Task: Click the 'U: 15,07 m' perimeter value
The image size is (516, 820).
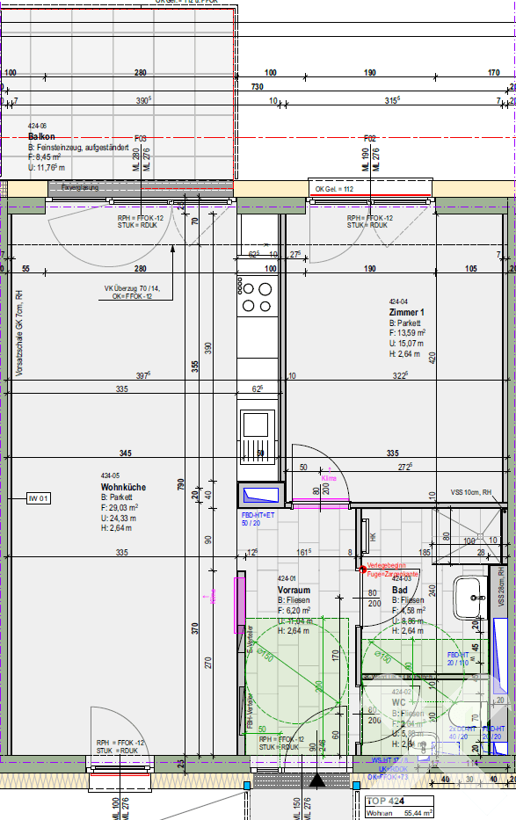Action: pyautogui.click(x=406, y=344)
